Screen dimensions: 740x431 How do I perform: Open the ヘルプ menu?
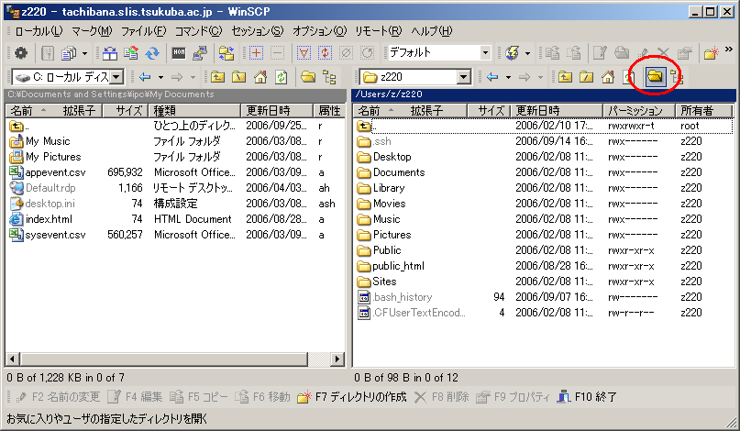point(431,31)
